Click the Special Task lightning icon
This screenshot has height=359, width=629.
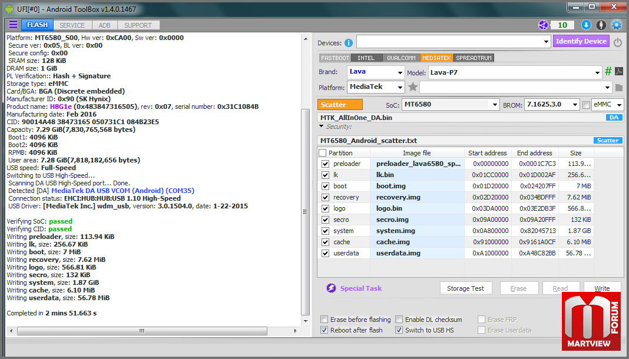[x=331, y=288]
